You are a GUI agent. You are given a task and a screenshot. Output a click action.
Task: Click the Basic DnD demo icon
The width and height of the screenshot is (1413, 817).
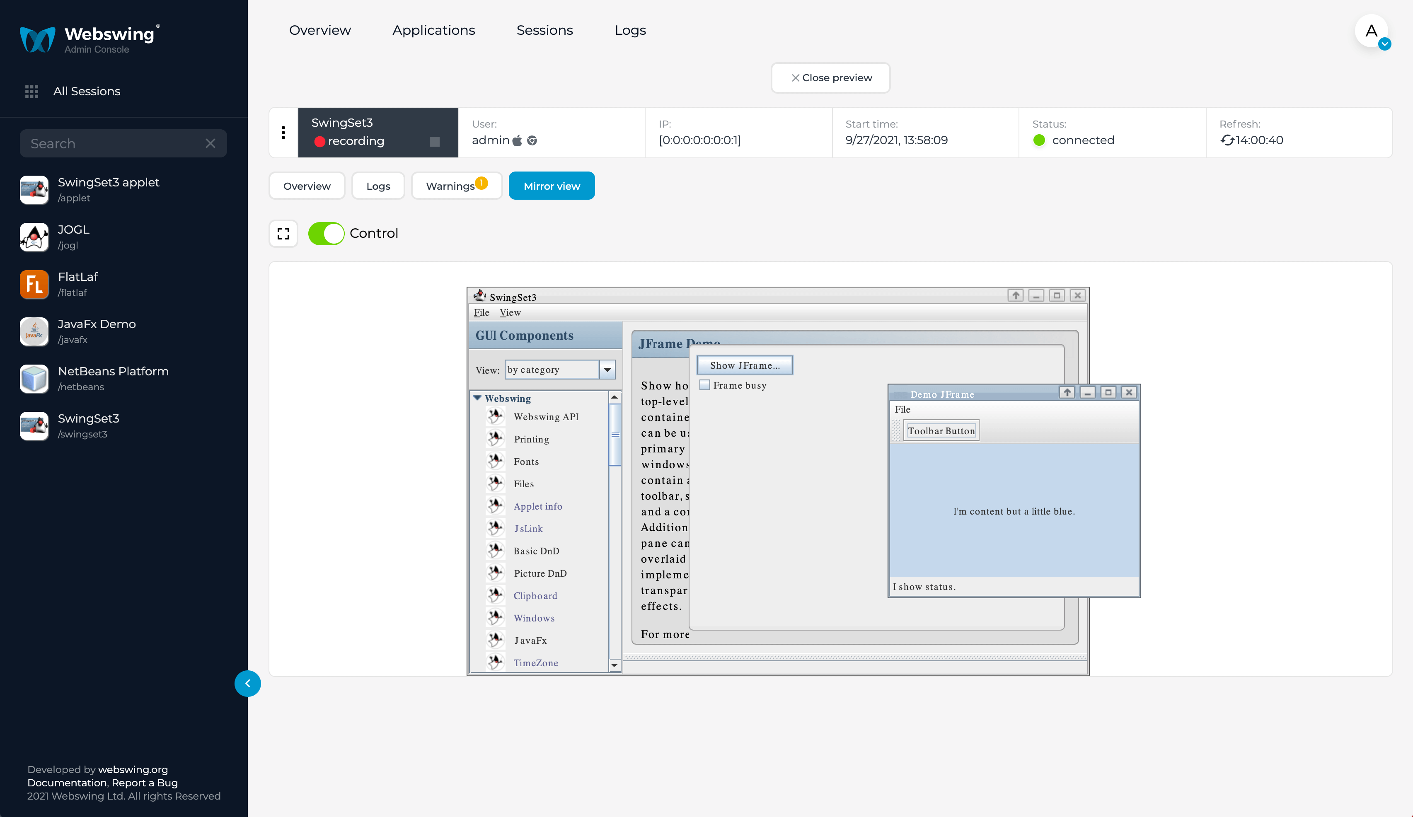click(x=495, y=551)
